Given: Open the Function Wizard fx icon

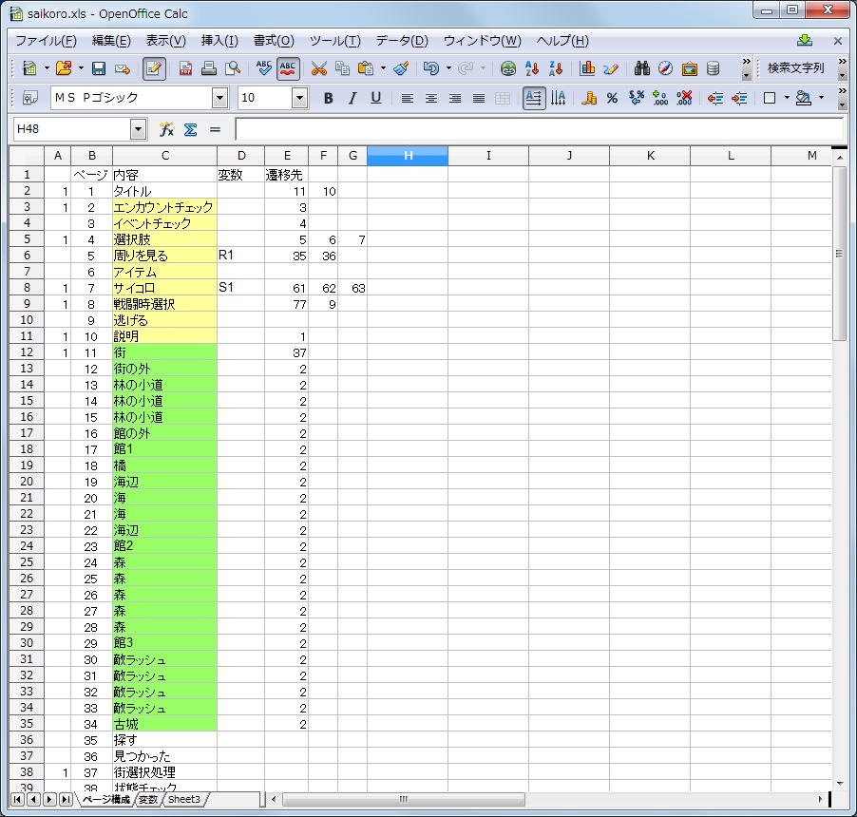Looking at the screenshot, I should click(x=166, y=129).
